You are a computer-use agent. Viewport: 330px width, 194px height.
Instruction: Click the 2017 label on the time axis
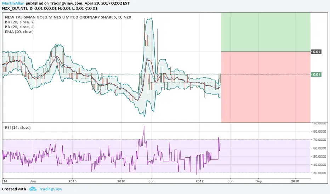pyautogui.click(x=199, y=181)
